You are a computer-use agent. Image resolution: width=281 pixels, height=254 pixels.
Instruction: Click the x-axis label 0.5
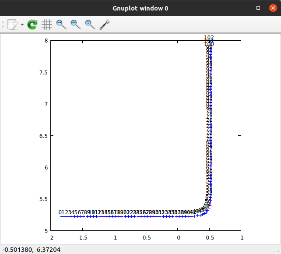point(210,238)
